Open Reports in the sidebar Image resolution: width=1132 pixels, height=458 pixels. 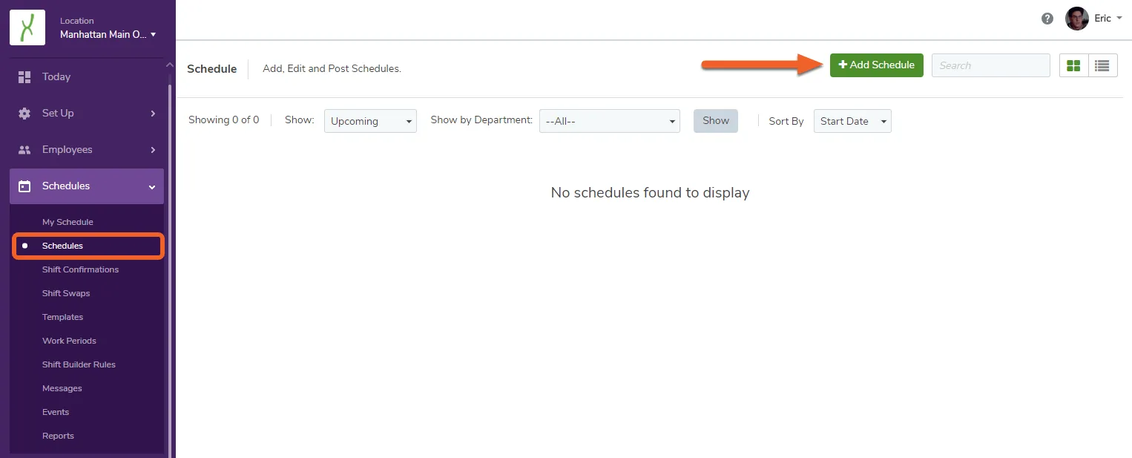pos(58,436)
